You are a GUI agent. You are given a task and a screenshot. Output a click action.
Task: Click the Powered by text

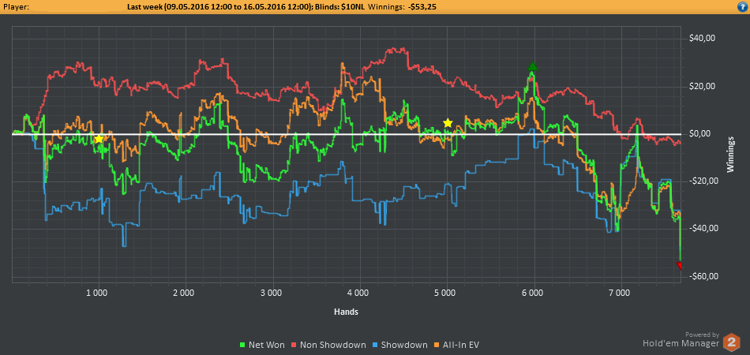(x=702, y=334)
